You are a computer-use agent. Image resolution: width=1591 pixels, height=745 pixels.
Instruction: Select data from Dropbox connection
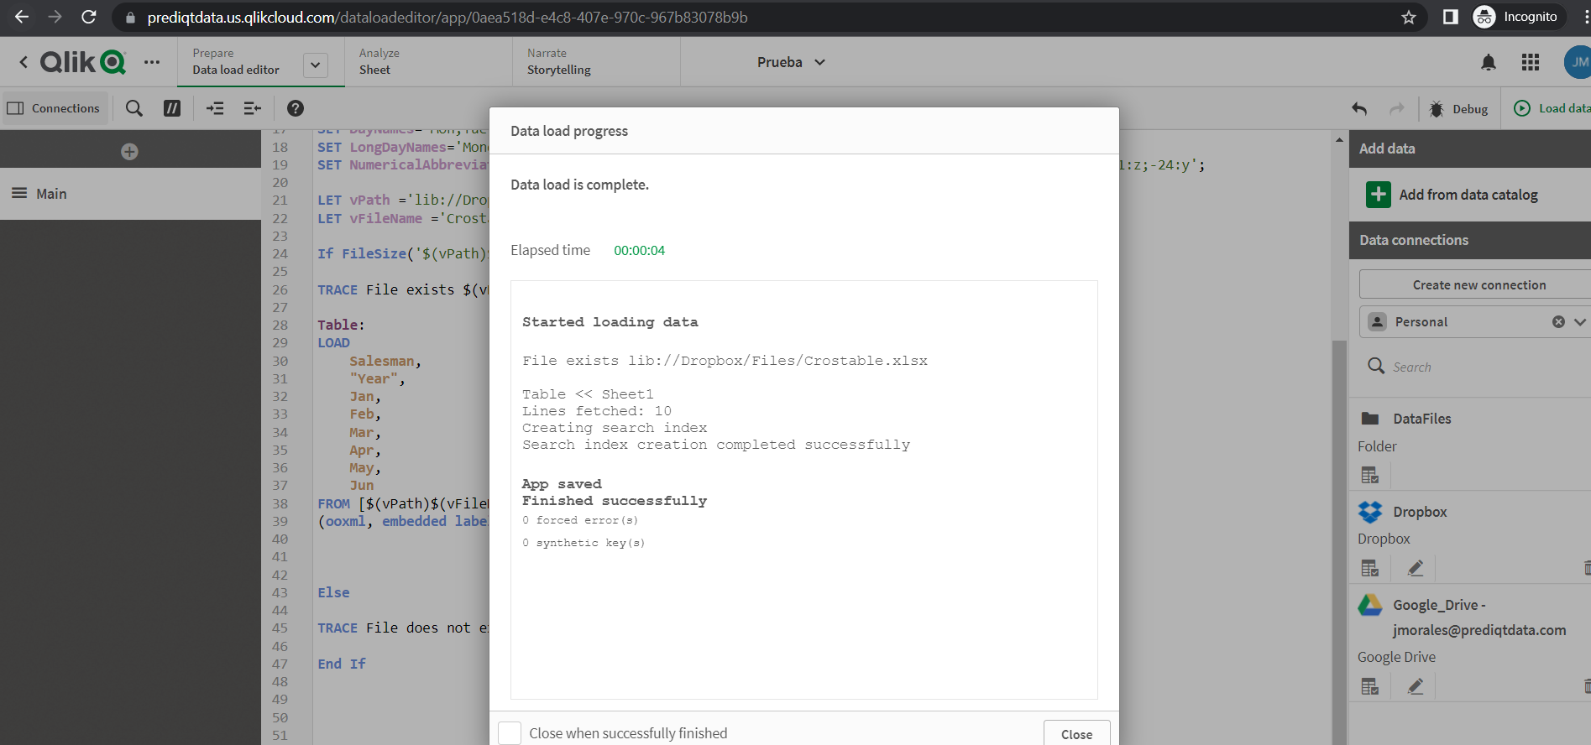[1370, 568]
